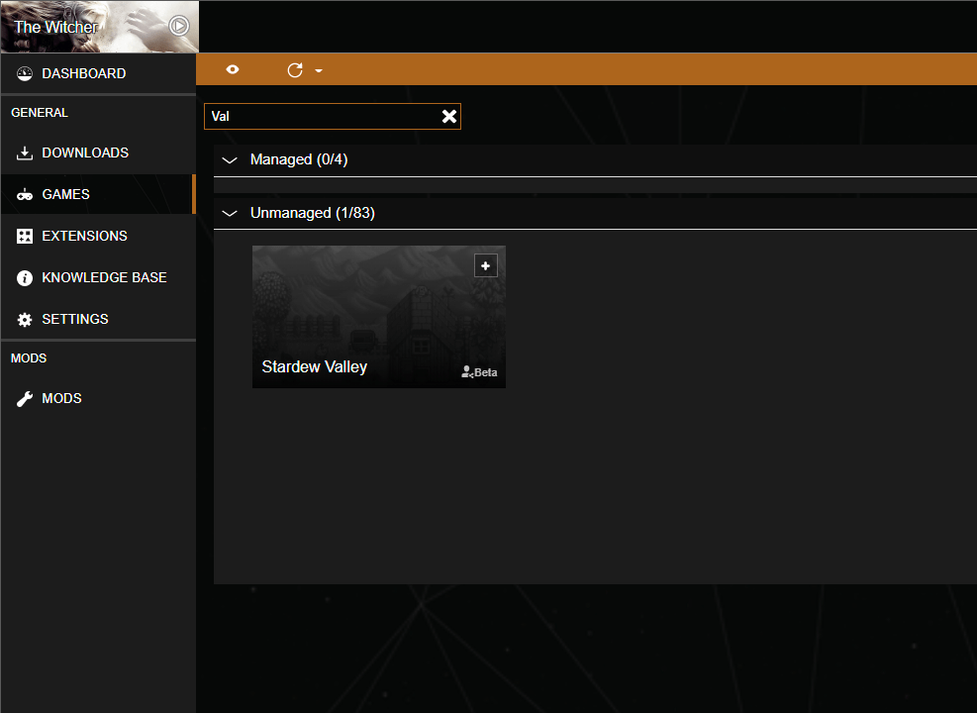
Task: Open the Dashboard via its globe icon
Action: [x=22, y=72]
